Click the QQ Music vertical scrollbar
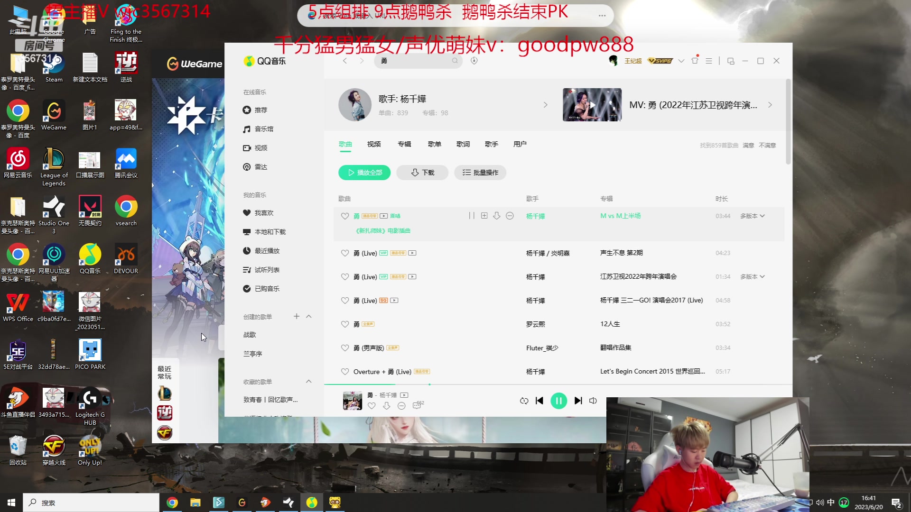The image size is (911, 512). pyautogui.click(x=789, y=121)
